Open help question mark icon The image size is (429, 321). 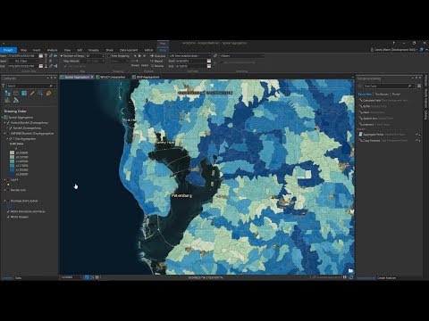[394, 43]
